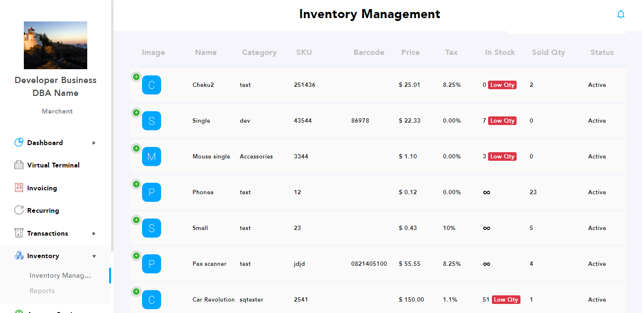
Task: Click the Transactions sidebar icon
Action: [19, 233]
